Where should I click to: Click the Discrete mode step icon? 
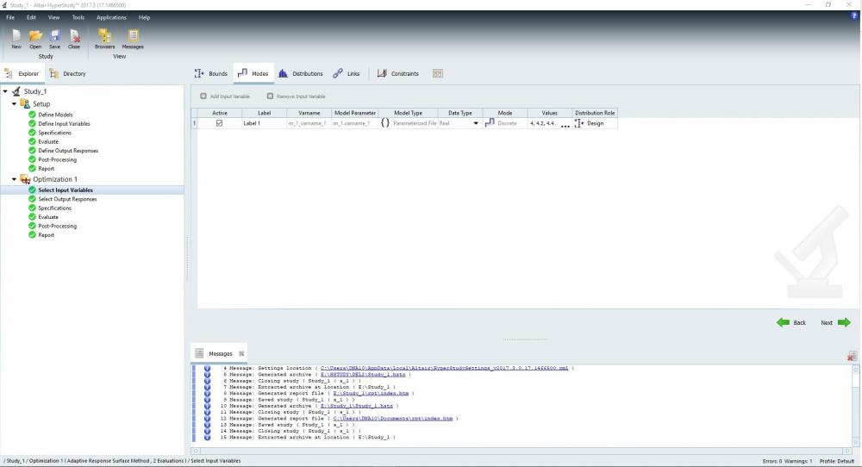tap(490, 123)
